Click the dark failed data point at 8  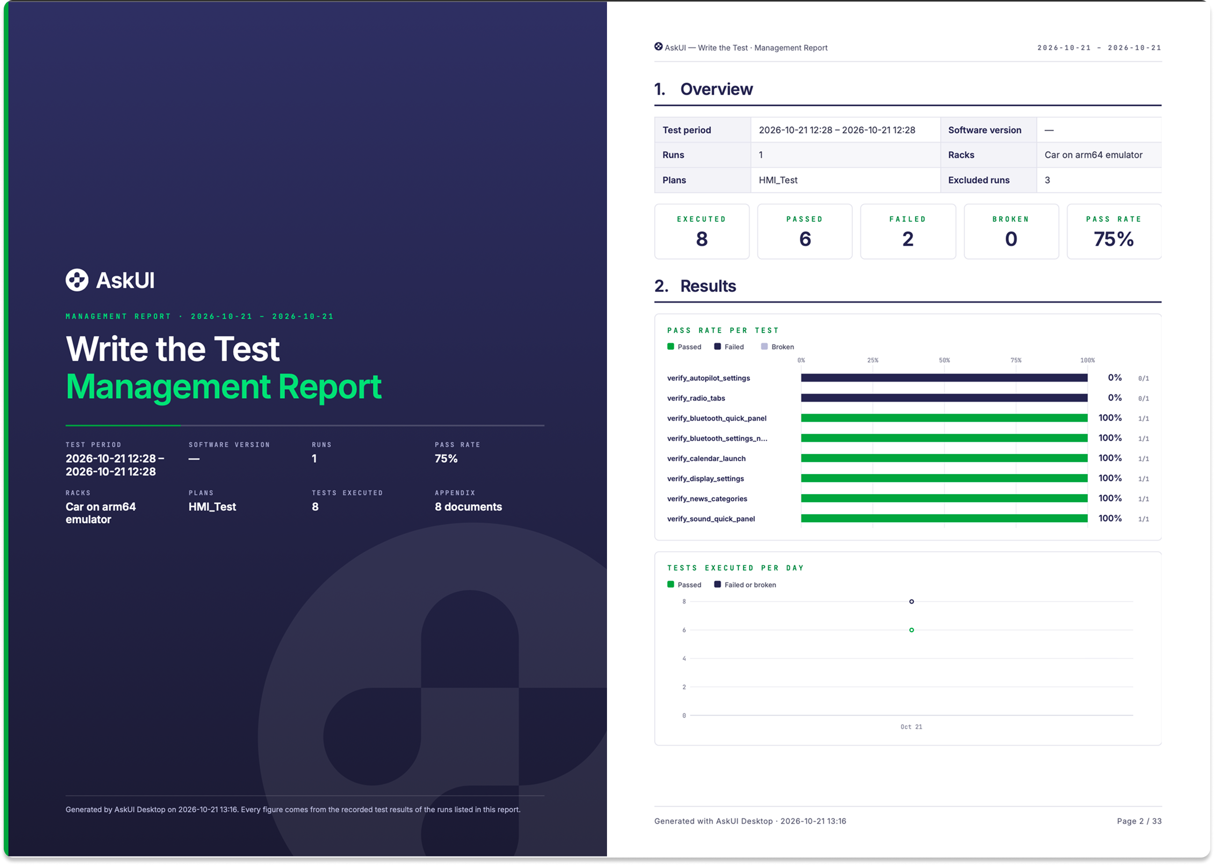(911, 602)
